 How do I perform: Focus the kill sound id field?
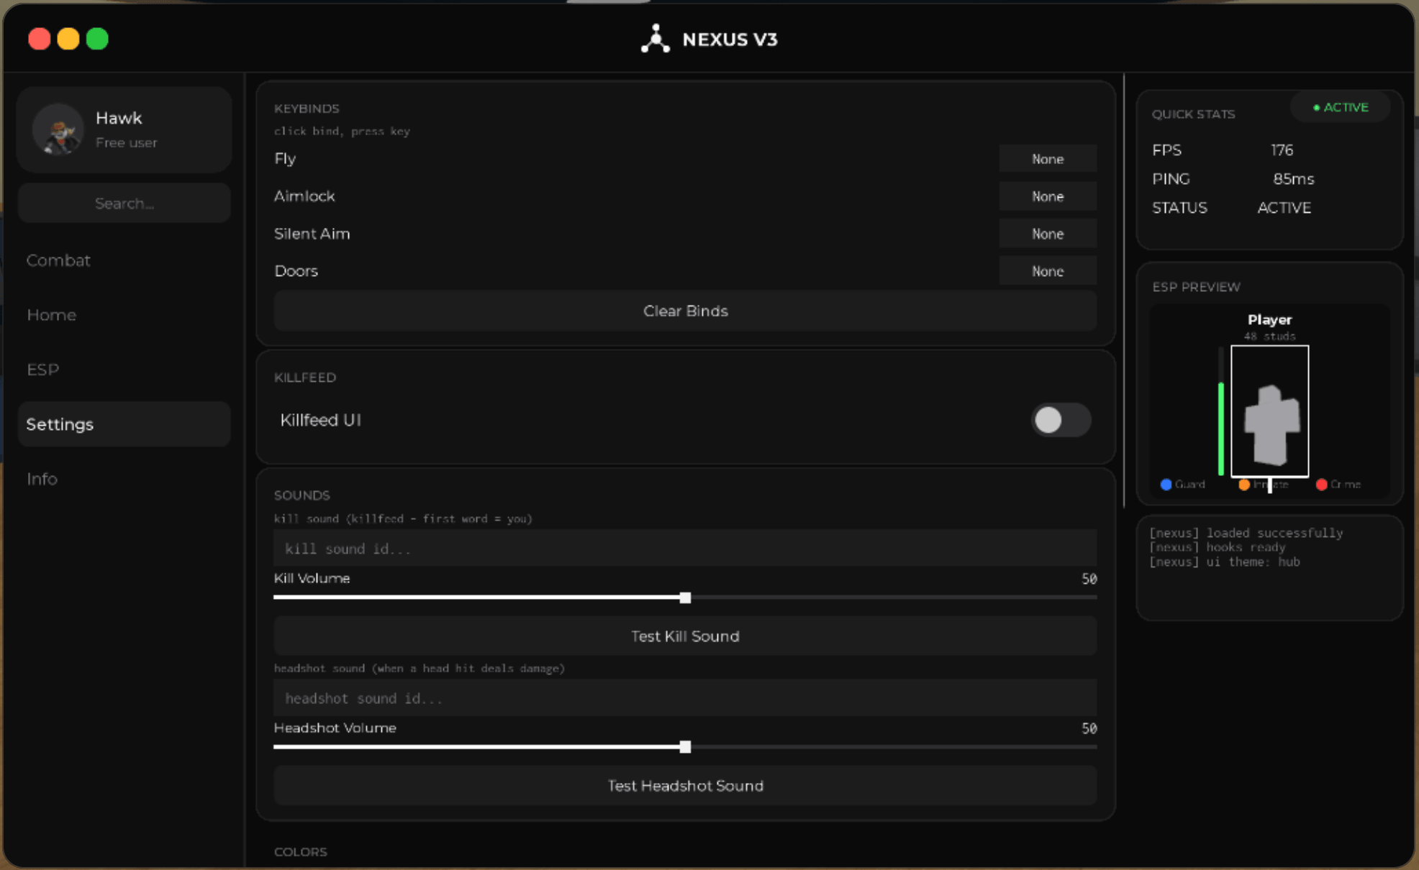pos(685,549)
